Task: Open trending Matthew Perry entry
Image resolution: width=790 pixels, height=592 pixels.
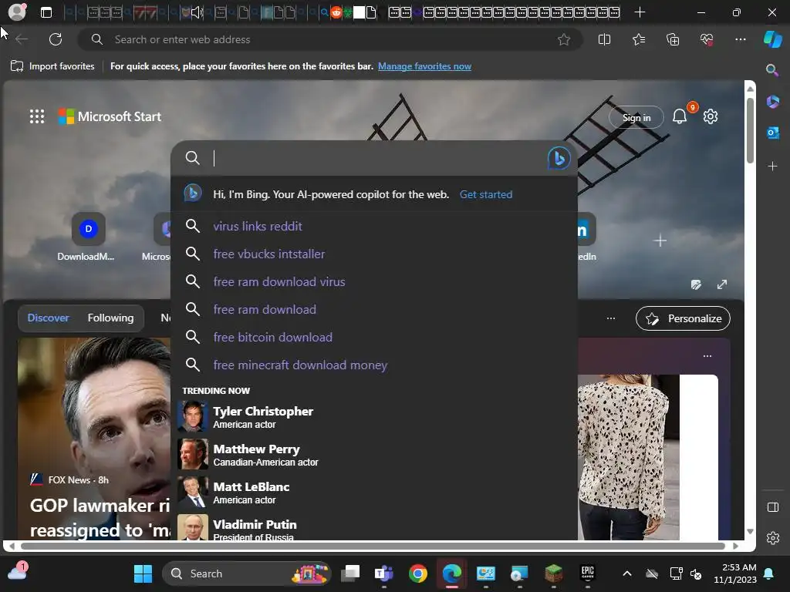Action: [x=374, y=454]
